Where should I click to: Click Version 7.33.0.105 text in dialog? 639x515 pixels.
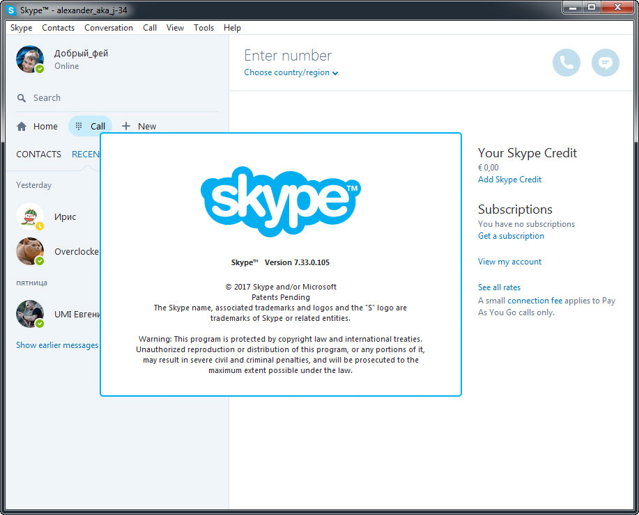[297, 262]
